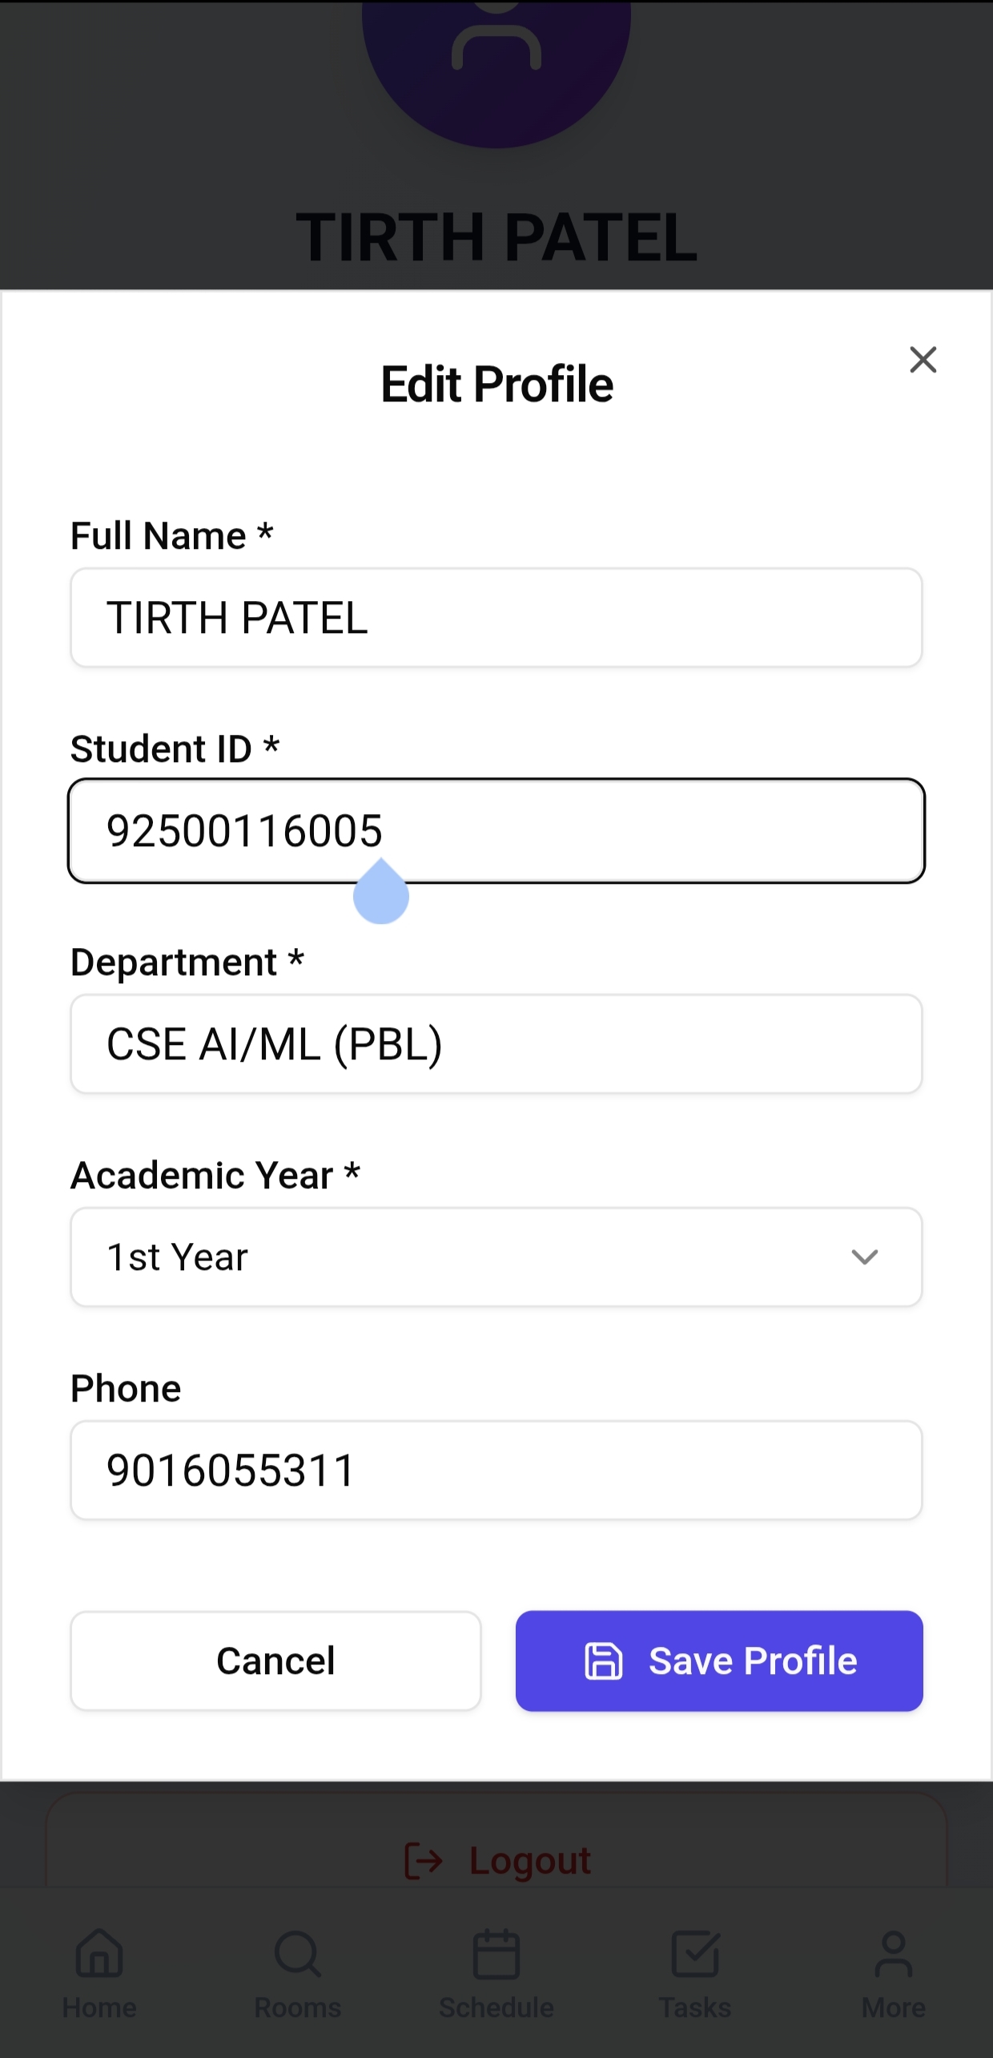Tap the profile avatar icon at top

496,48
